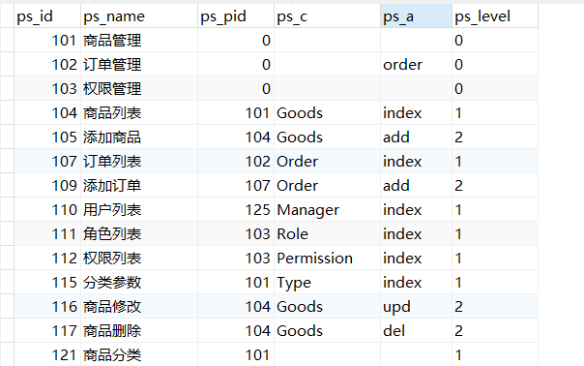Image resolution: width=584 pixels, height=366 pixels.
Task: Click the name cell 添加商品
Action: [139, 137]
